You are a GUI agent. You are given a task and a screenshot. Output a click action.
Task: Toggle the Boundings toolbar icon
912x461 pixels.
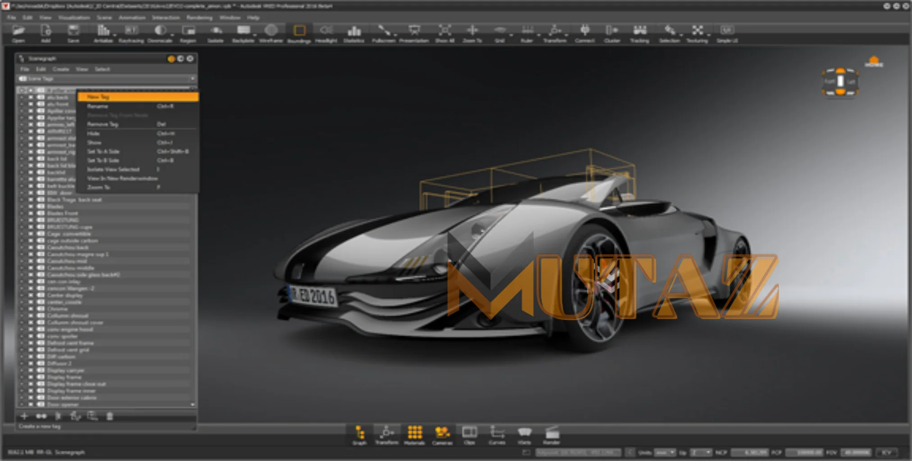click(299, 31)
